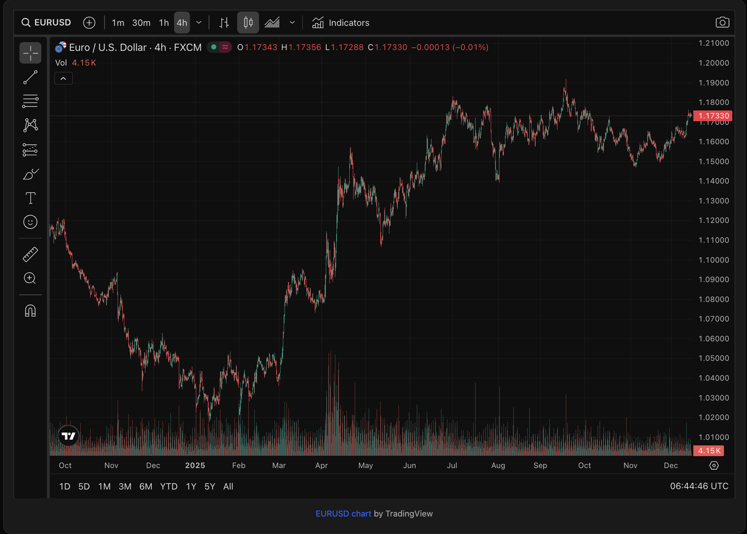Switch to the 1h interval
This screenshot has height=534, width=747.
coord(163,23)
